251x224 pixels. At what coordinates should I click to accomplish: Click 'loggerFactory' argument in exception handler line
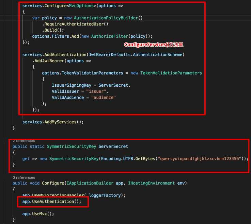[x=105, y=195]
